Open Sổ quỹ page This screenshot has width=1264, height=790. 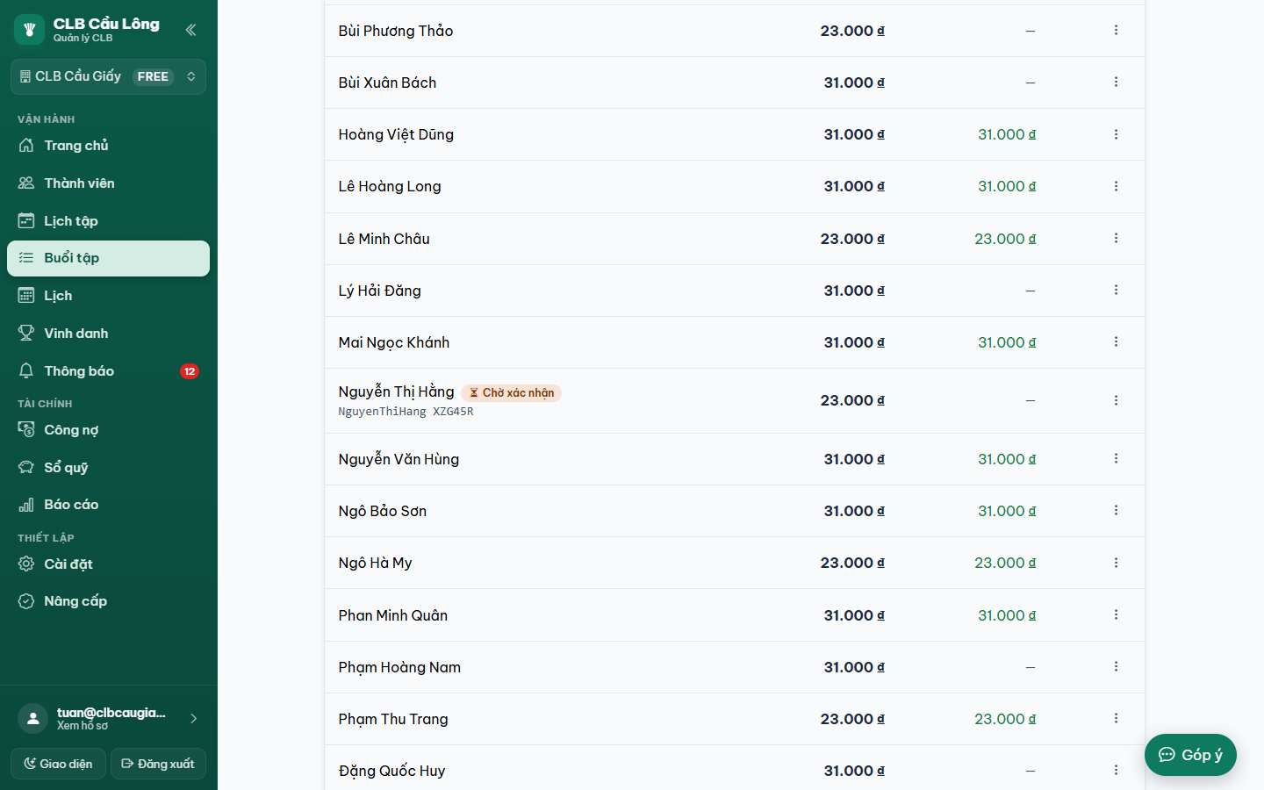click(x=108, y=468)
